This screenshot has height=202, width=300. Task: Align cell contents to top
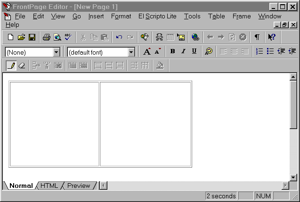pos(98,65)
